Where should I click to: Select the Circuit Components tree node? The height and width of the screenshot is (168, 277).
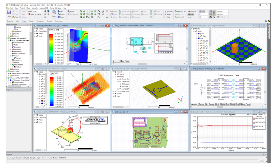pyautogui.click(x=20, y=85)
